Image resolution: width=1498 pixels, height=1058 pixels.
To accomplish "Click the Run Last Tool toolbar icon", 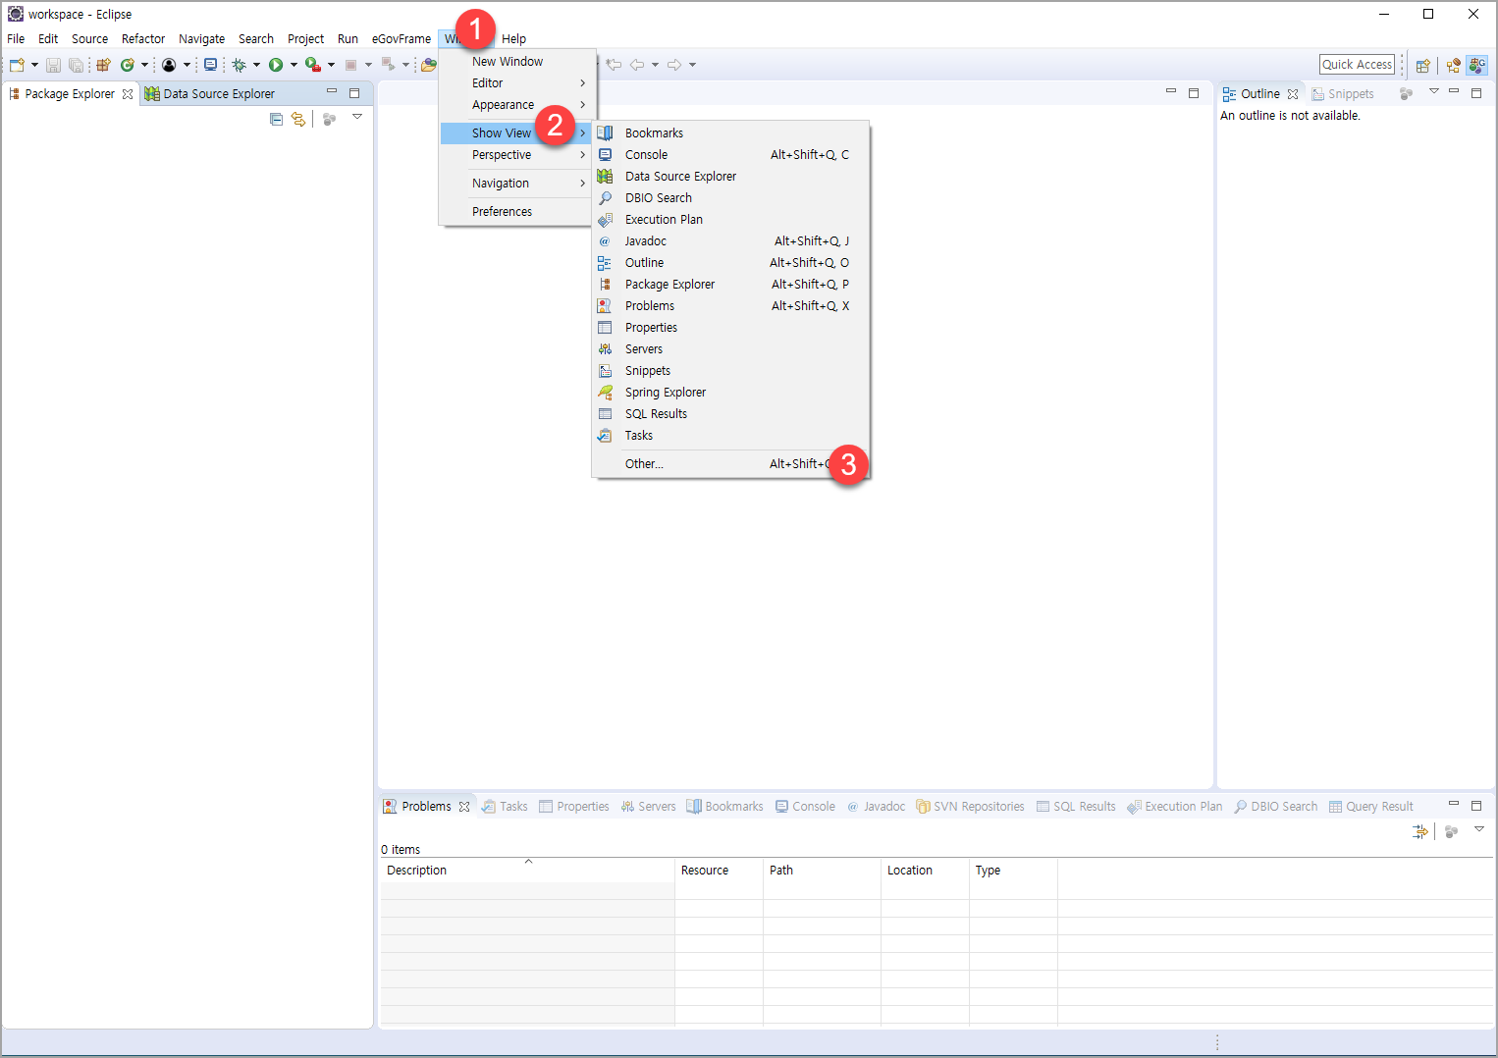I will tap(313, 65).
